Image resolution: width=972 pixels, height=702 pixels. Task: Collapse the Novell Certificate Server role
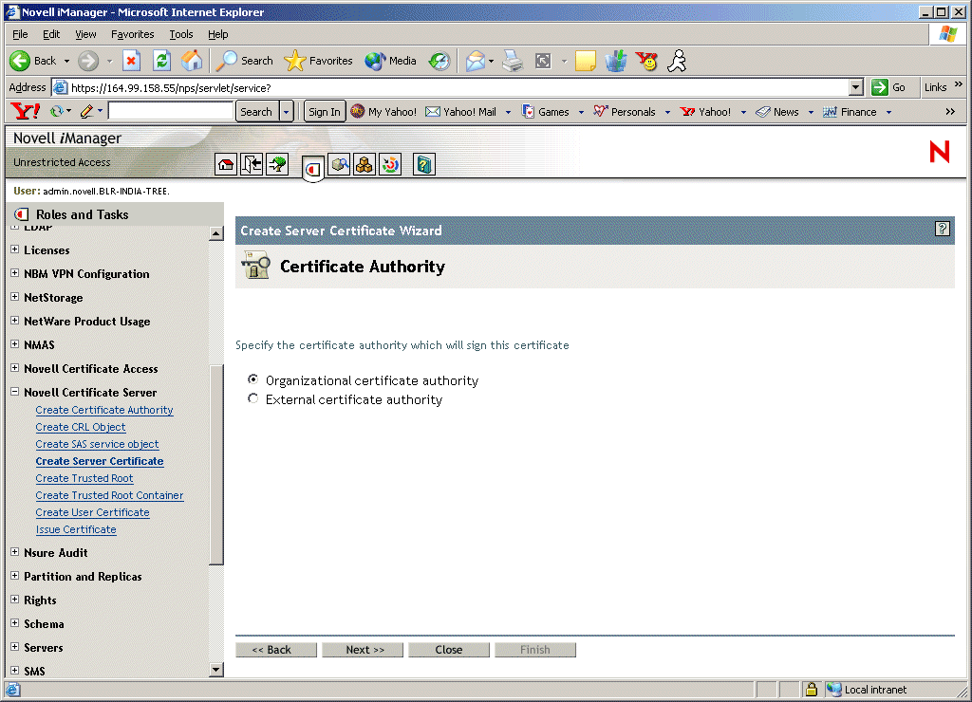pos(15,392)
